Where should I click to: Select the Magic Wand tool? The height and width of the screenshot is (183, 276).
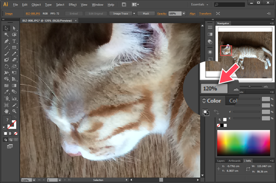[6, 35]
